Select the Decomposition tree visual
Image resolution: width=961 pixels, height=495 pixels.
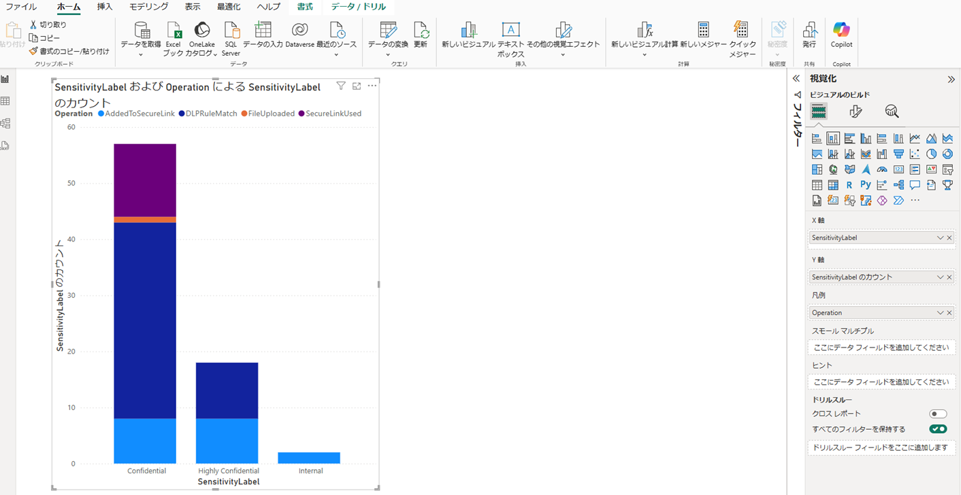coord(898,185)
